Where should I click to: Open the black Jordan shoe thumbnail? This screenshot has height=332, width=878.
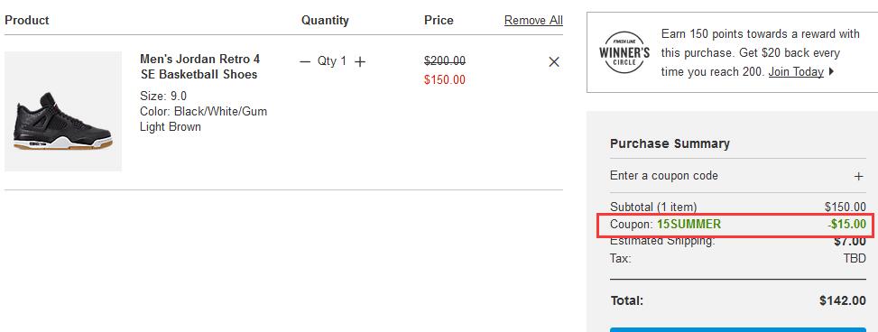[x=63, y=111]
